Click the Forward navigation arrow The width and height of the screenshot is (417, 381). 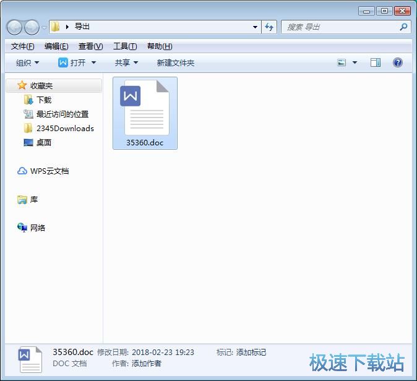point(32,27)
